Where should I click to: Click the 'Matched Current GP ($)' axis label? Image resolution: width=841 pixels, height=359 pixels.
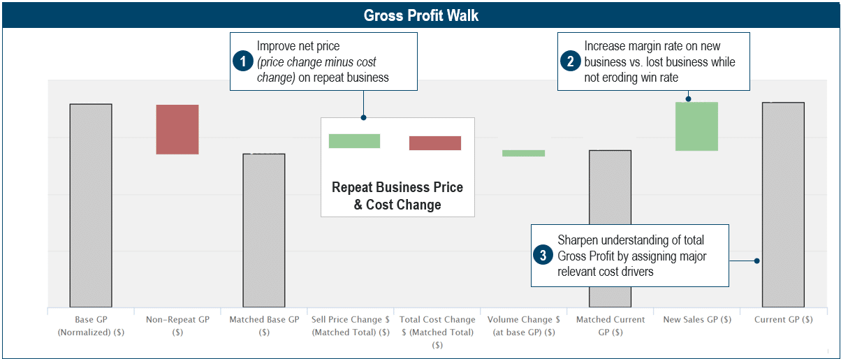610,325
